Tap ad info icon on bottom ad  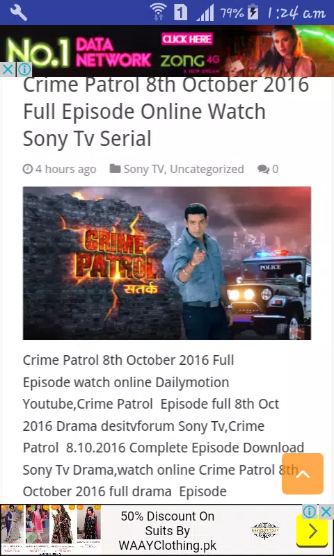310,512
